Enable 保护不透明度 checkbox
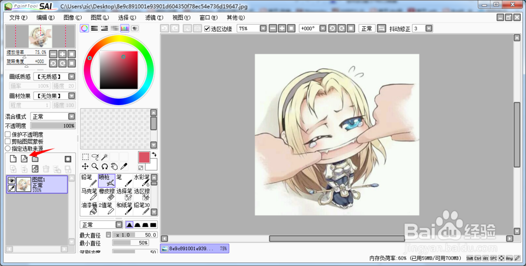The height and width of the screenshot is (266, 526). [8, 135]
